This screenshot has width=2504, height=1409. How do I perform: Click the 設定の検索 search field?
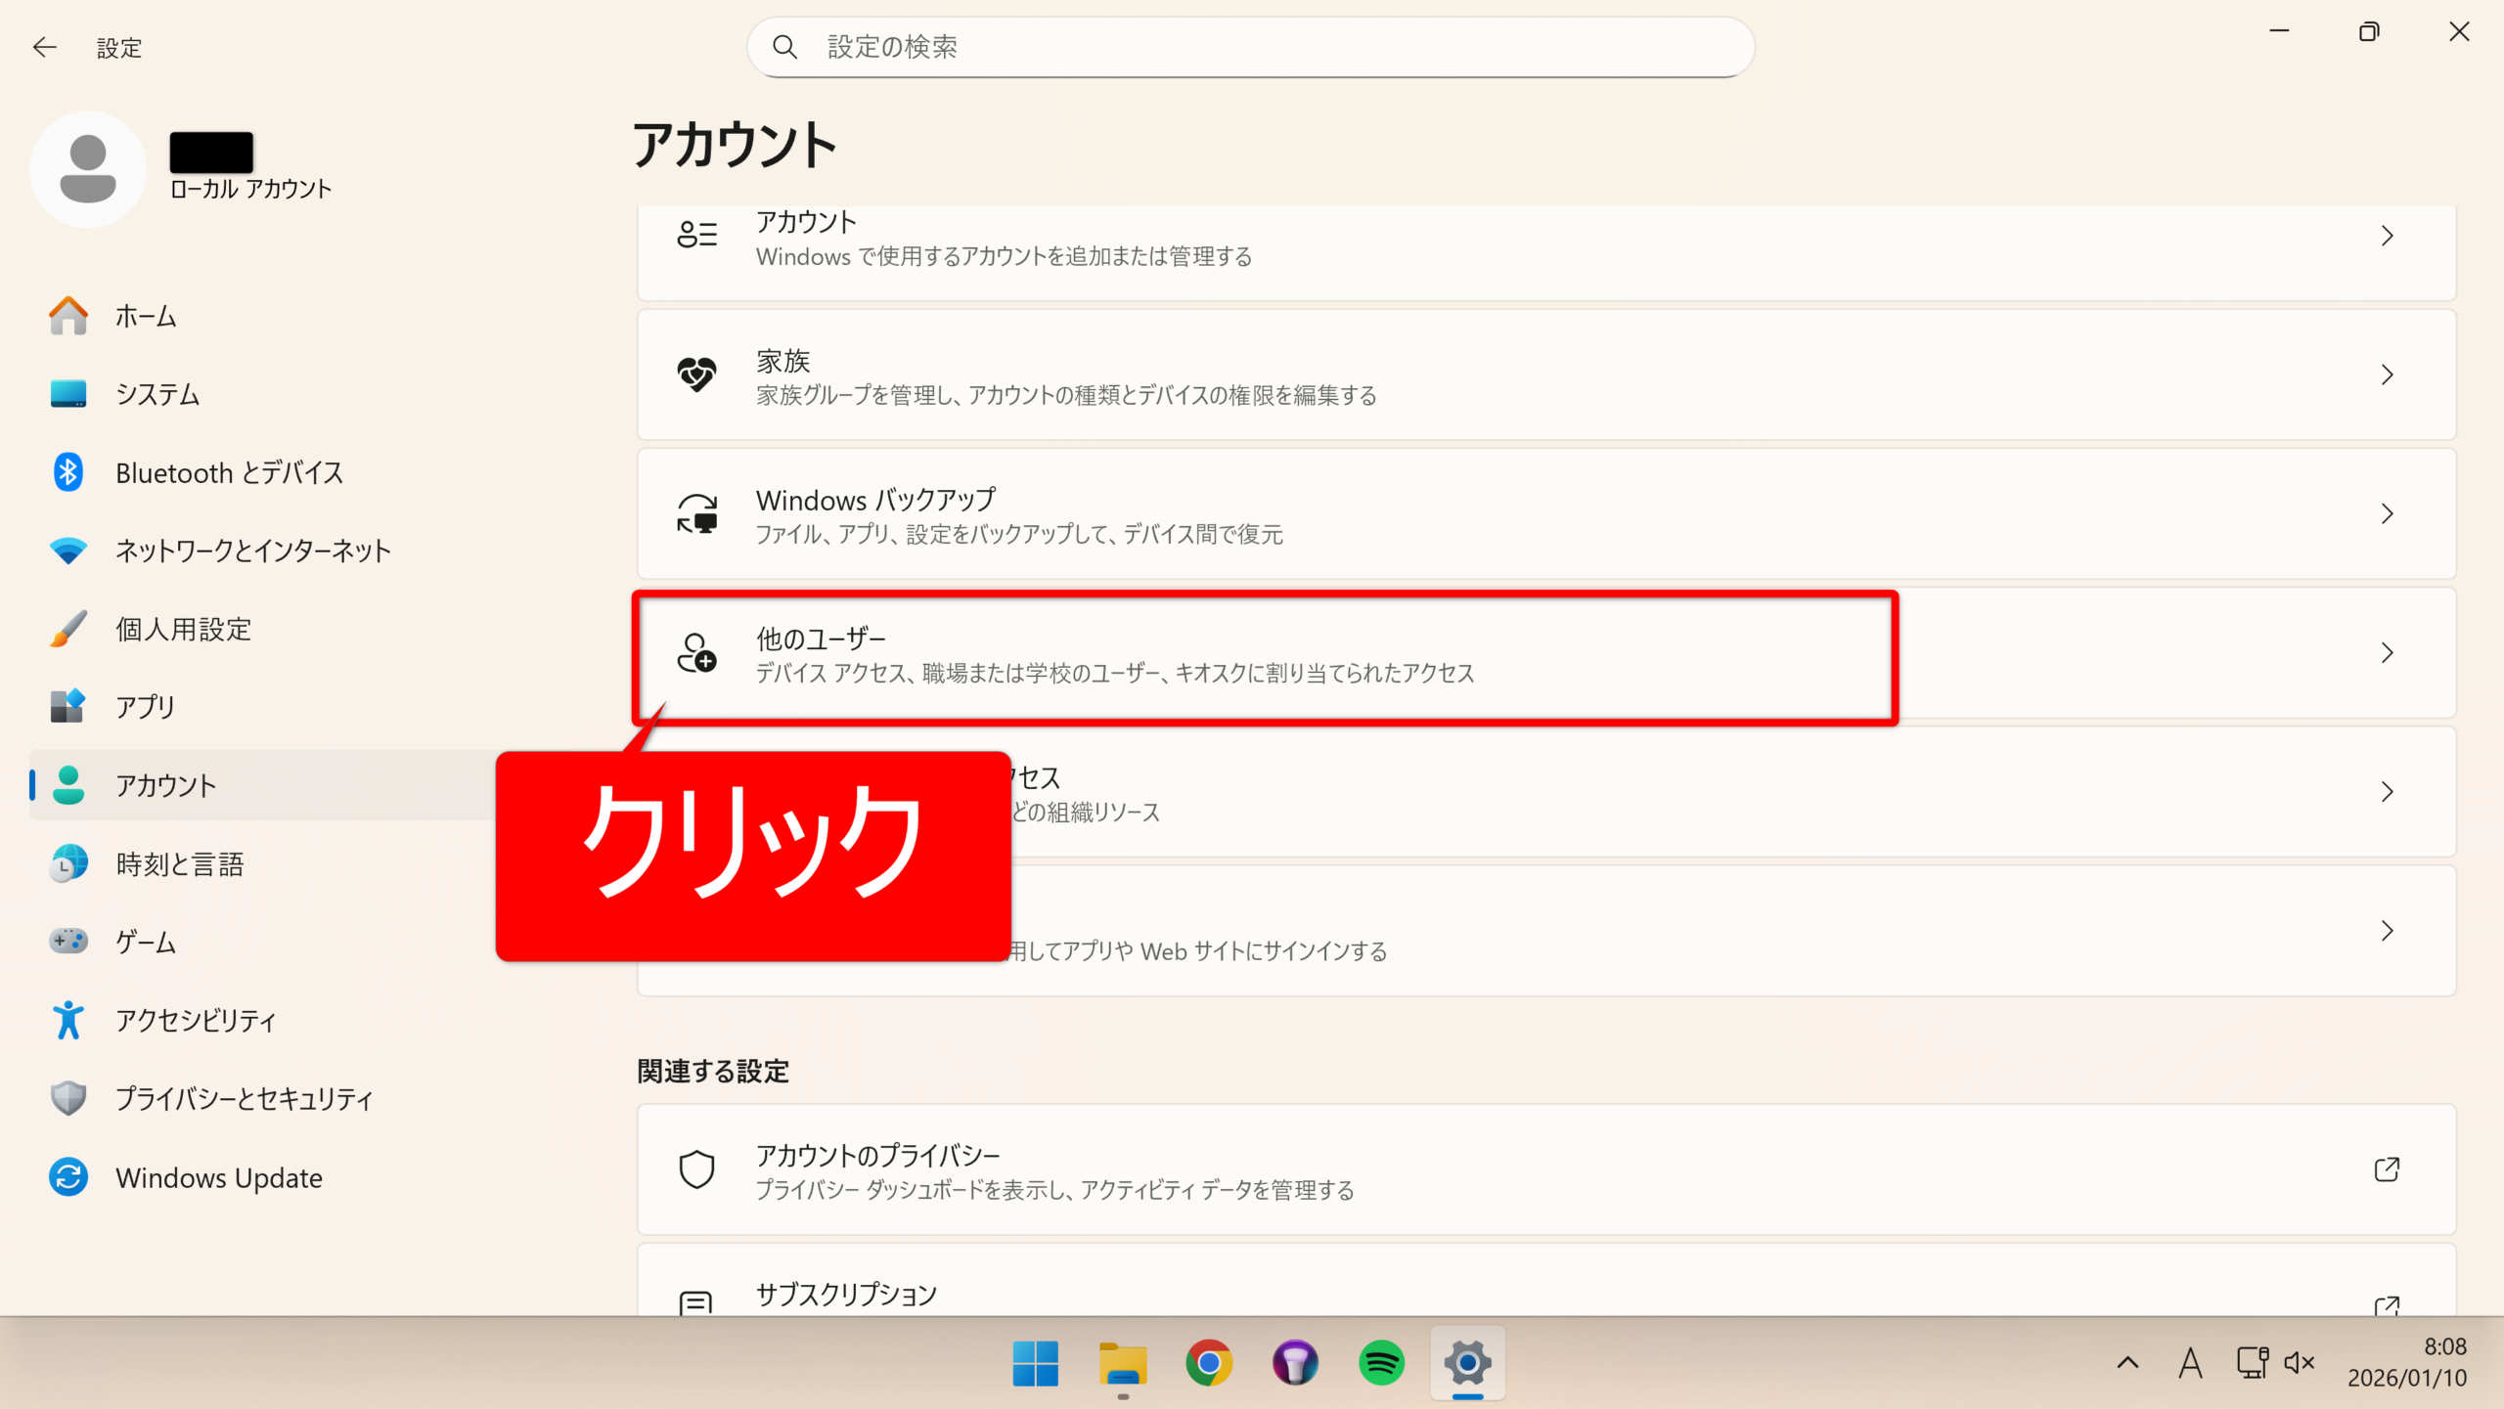(x=1252, y=47)
